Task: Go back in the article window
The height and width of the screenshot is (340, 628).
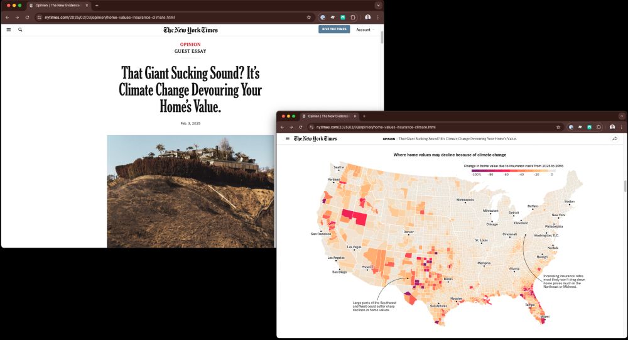Action: pos(7,17)
